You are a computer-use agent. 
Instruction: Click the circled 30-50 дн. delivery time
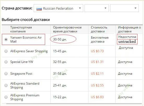60,39
